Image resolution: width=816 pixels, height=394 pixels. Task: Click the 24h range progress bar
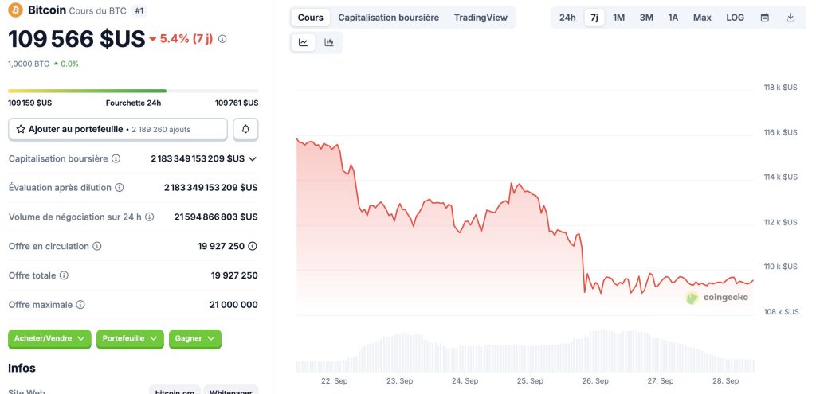point(133,91)
